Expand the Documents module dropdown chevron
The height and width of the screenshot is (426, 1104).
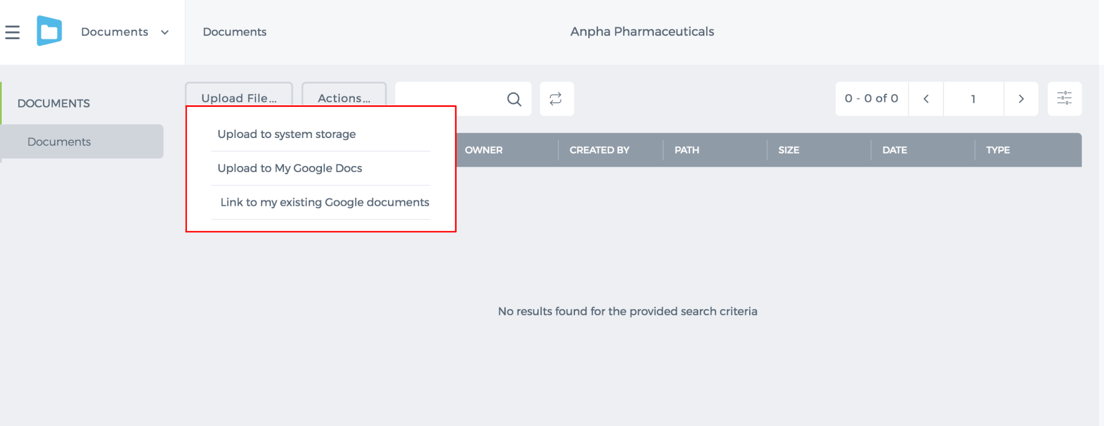point(165,32)
